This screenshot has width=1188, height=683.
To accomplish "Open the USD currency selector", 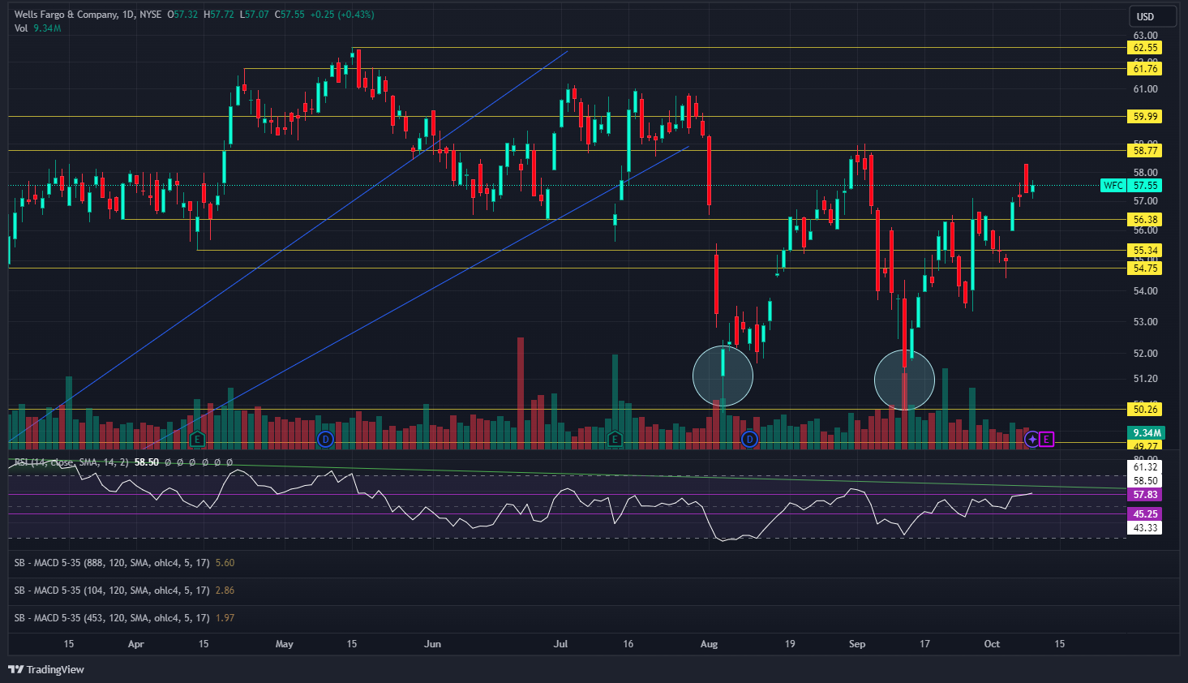I will click(x=1153, y=16).
